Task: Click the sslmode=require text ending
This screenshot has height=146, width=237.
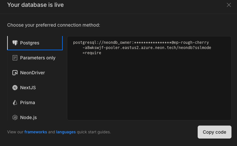Action: [92, 53]
